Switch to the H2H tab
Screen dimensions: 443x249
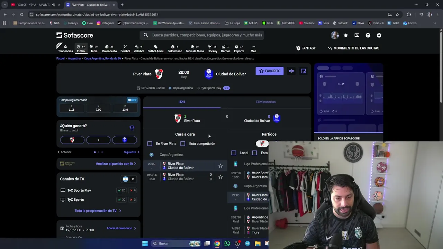tap(182, 102)
